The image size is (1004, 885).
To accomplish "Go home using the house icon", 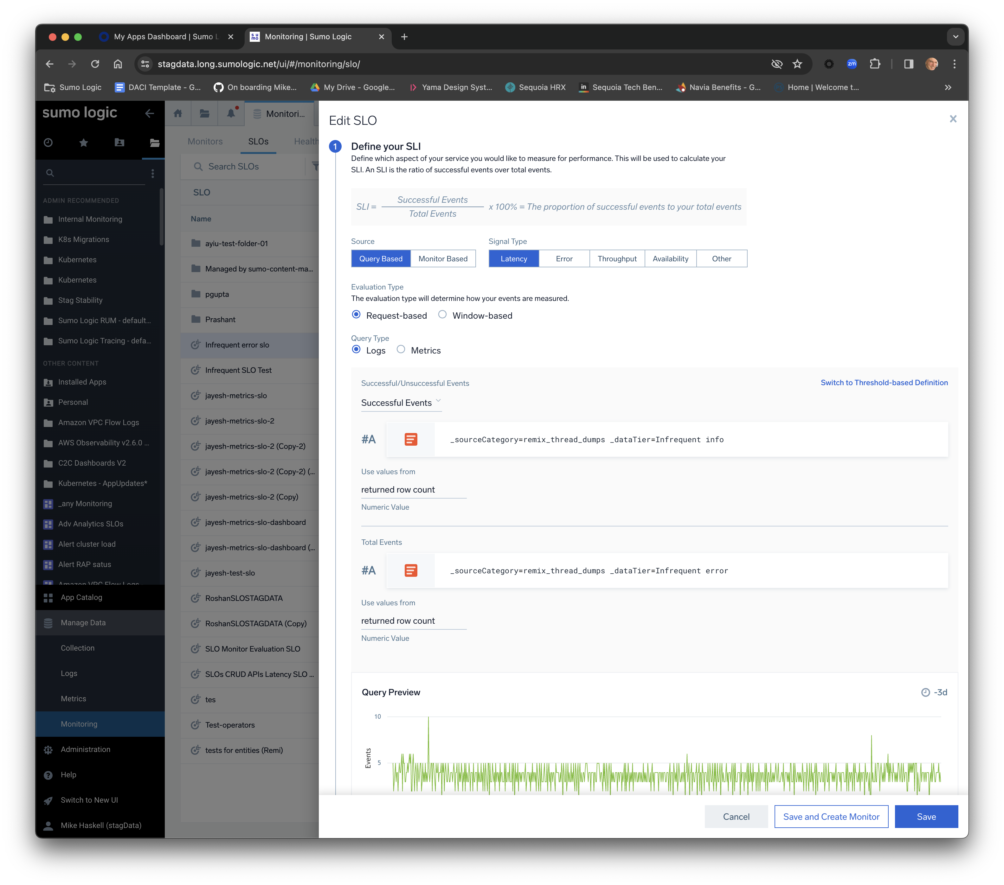I will tap(178, 113).
